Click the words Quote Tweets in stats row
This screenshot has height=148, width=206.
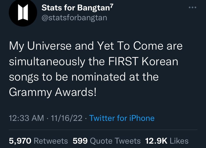115,141
